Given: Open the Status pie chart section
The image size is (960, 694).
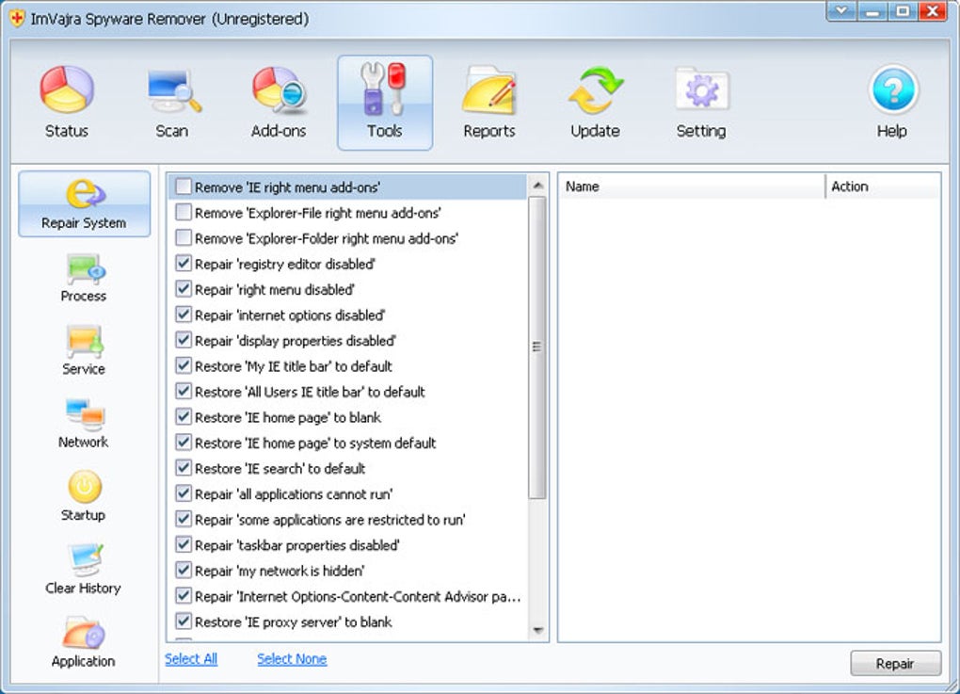Looking at the screenshot, I should [x=67, y=103].
